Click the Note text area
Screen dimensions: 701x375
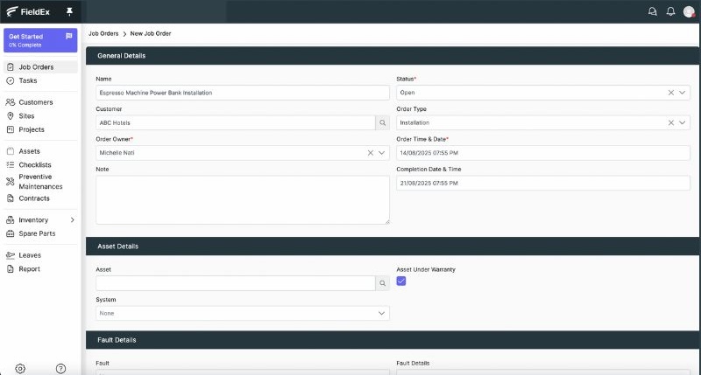pos(243,200)
